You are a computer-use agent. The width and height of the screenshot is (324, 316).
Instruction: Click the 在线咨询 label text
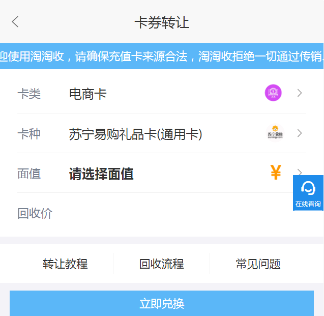coord(308,204)
